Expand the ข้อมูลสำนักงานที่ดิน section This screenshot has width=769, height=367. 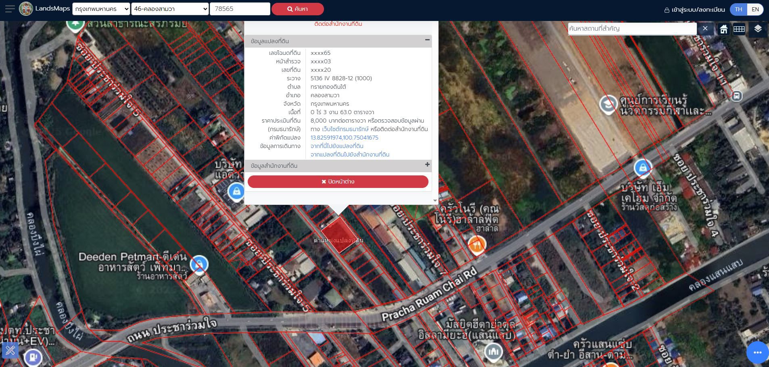pyautogui.click(x=427, y=165)
